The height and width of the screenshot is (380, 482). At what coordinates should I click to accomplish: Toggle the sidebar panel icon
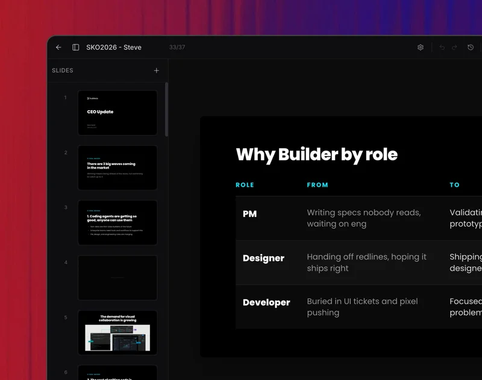tap(76, 48)
